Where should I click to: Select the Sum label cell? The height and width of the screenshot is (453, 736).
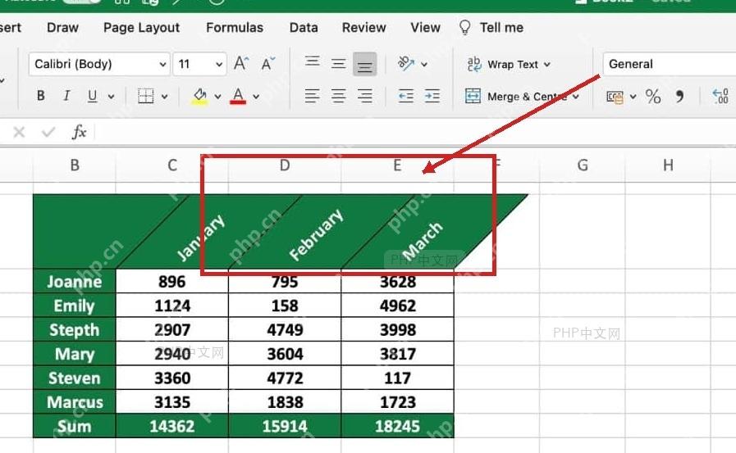click(x=74, y=426)
